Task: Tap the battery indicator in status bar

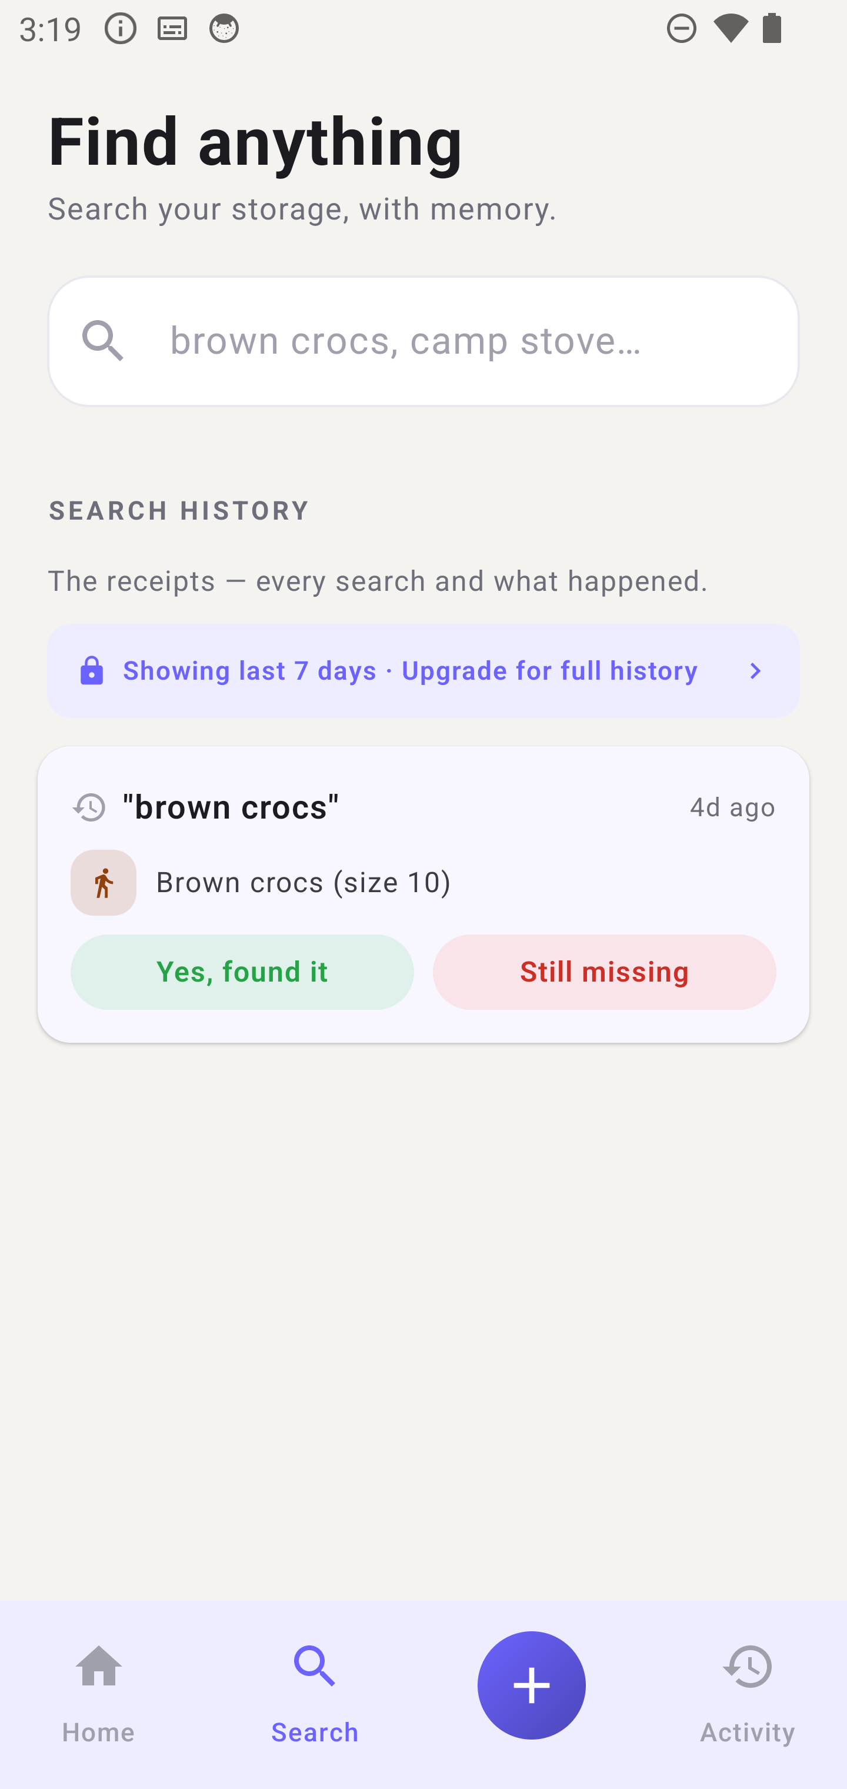Action: pos(773,28)
